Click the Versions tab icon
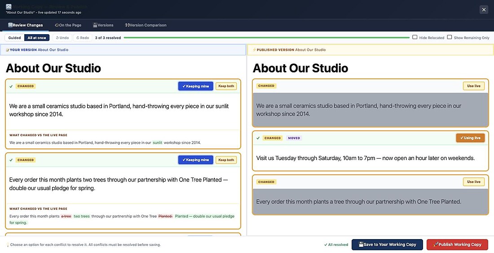This screenshot has height=253, width=494. pos(95,25)
